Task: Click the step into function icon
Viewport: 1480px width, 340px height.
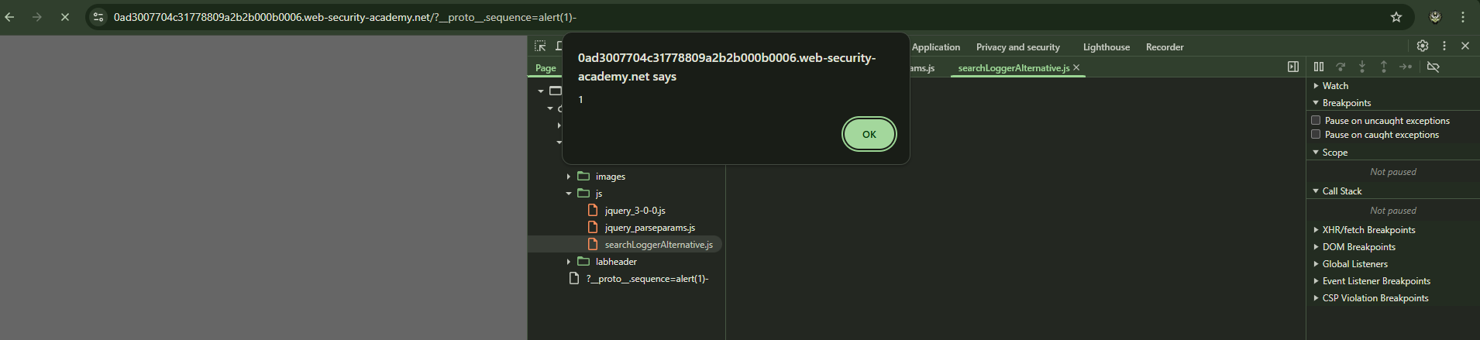Action: coord(1362,67)
